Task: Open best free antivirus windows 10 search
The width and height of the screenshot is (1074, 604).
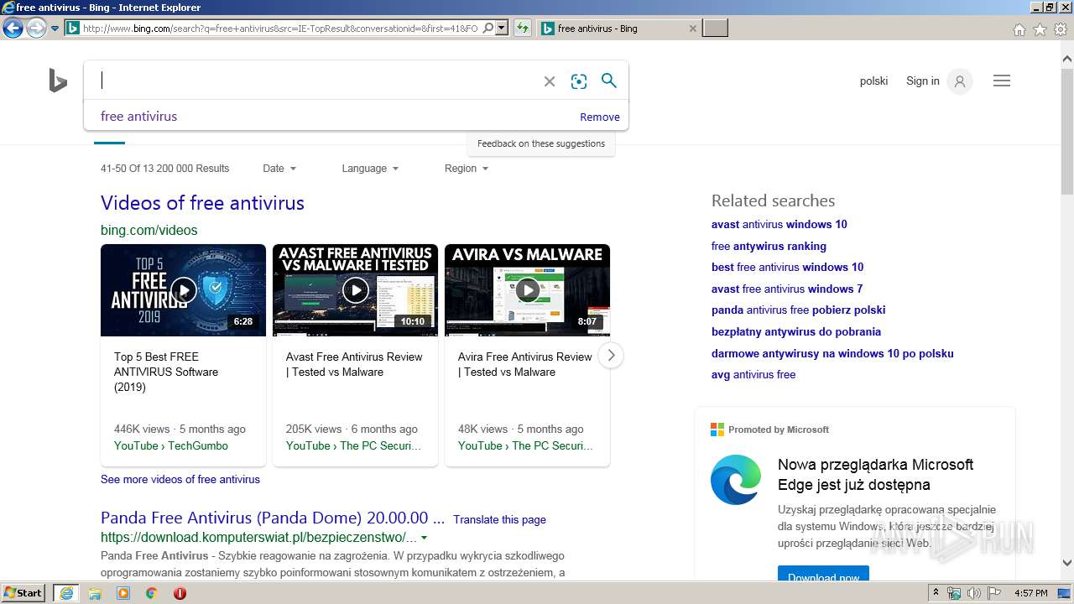Action: coord(787,268)
